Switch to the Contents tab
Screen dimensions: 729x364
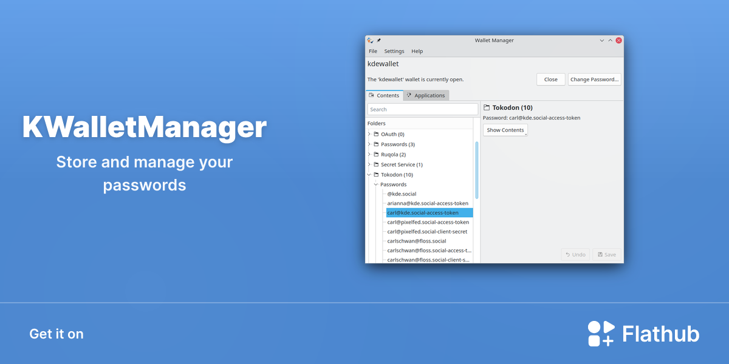(x=384, y=95)
